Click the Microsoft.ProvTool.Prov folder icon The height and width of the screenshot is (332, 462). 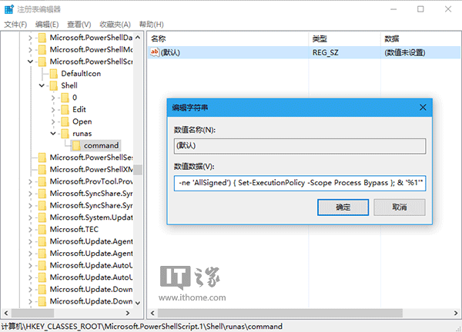coord(42,181)
